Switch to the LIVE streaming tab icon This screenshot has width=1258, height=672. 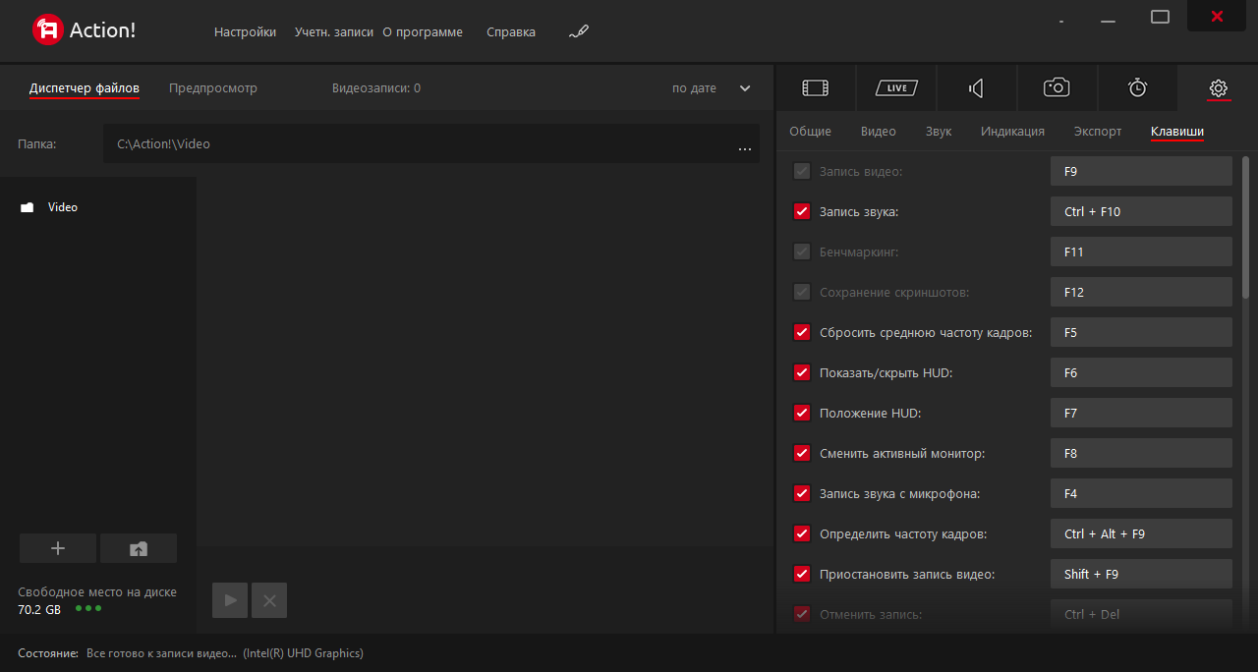tap(895, 88)
